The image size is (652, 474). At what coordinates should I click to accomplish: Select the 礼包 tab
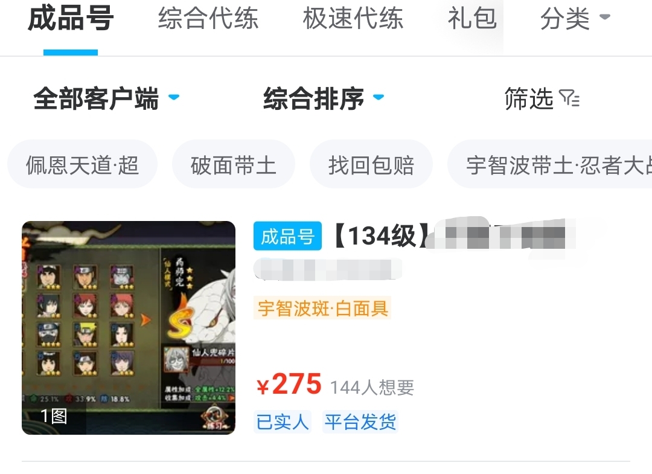[x=472, y=19]
